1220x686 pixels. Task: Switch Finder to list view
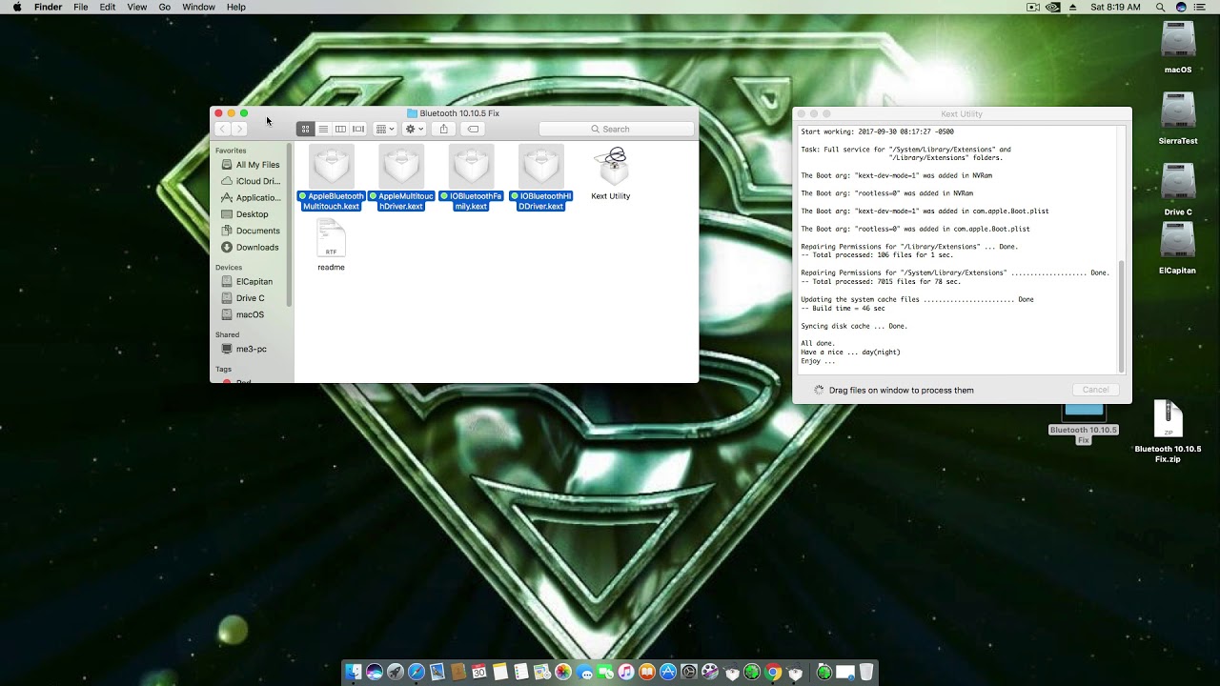[323, 129]
